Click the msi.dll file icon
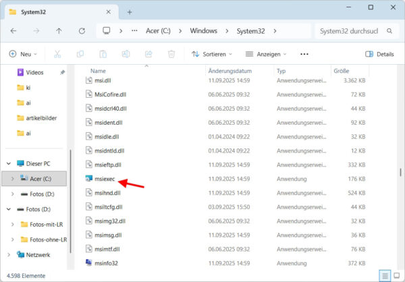 [x=89, y=80]
